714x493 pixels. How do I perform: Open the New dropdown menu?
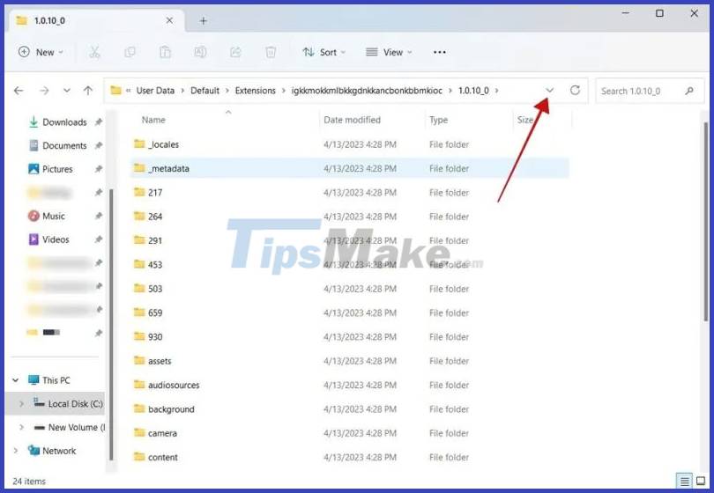[41, 52]
